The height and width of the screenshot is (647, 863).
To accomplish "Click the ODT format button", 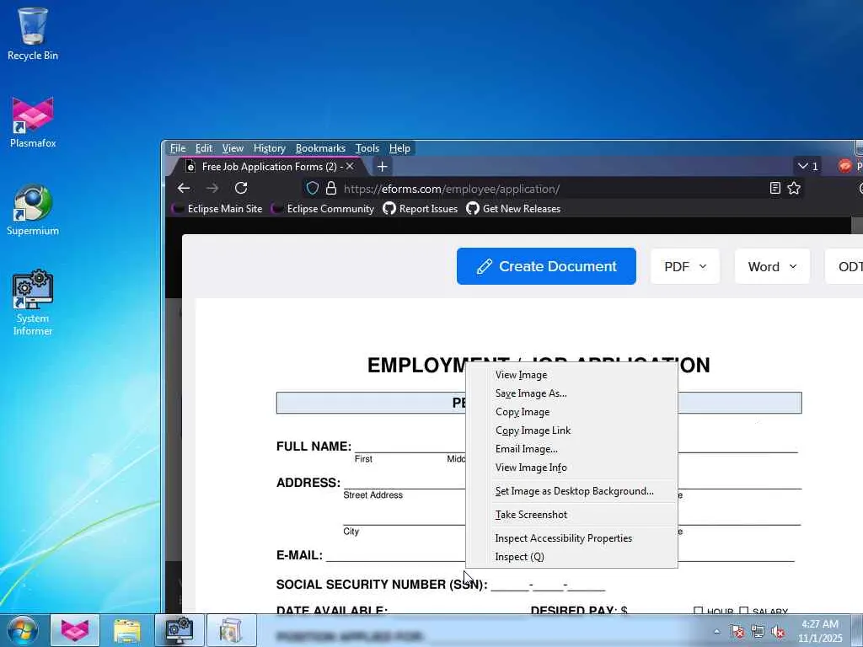I will 844,266.
